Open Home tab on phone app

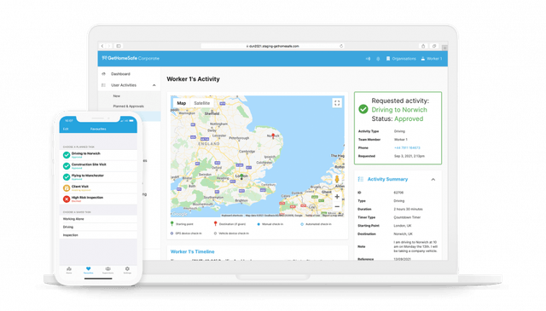pos(69,270)
